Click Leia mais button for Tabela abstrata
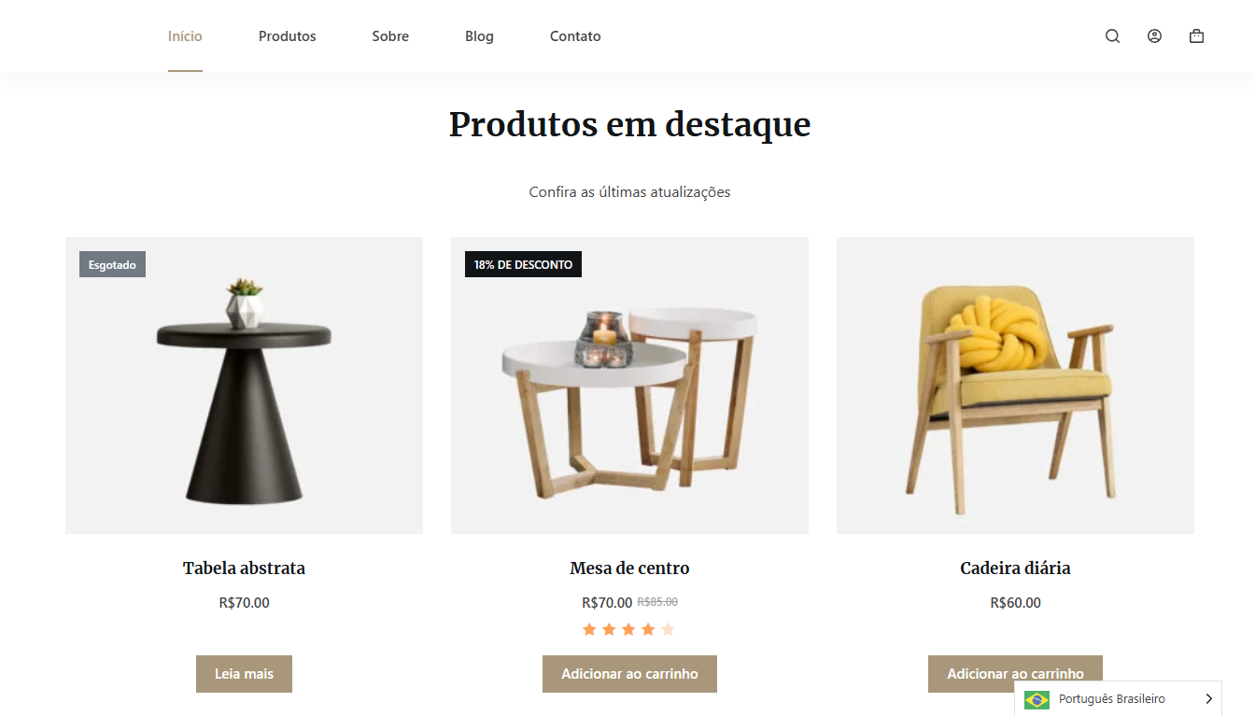Viewport: 1255px width, 716px height. [x=244, y=674]
